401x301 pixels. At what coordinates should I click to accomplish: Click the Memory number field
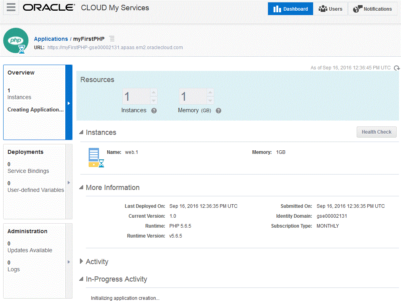[193, 97]
